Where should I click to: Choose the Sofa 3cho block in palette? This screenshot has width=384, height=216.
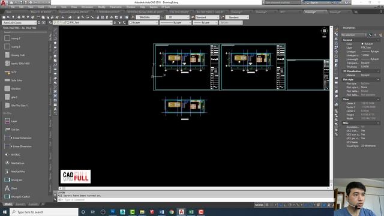tap(13, 80)
